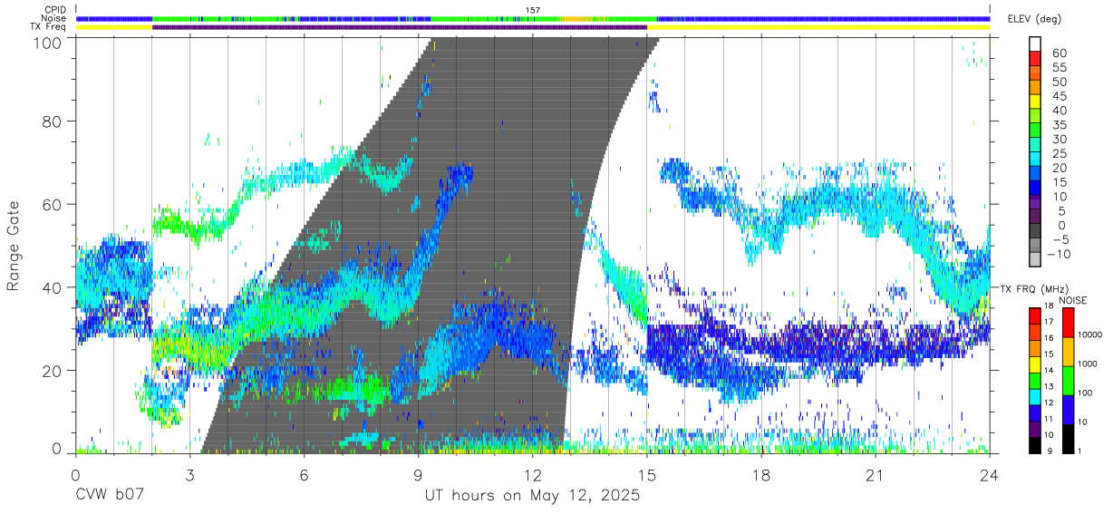
Task: Click the x-axis tick label '12'
Action: coord(533,475)
